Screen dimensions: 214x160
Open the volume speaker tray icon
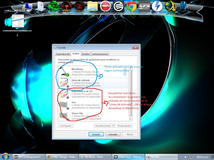point(186,157)
